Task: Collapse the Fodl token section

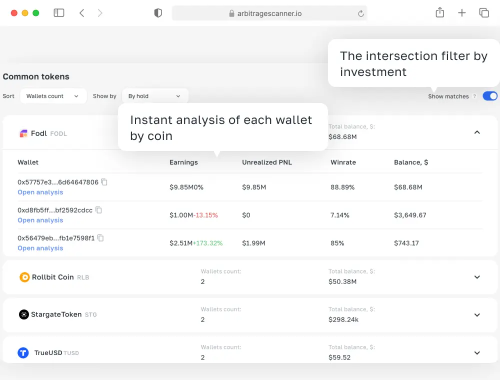Action: tap(477, 132)
